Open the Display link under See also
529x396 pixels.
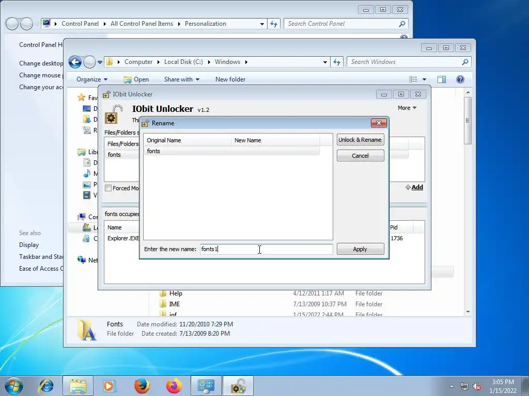pyautogui.click(x=29, y=245)
